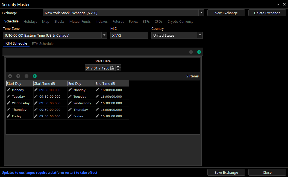288x177 pixels.
Task: Edit Friday end time with pencil icon
Action: point(97,116)
